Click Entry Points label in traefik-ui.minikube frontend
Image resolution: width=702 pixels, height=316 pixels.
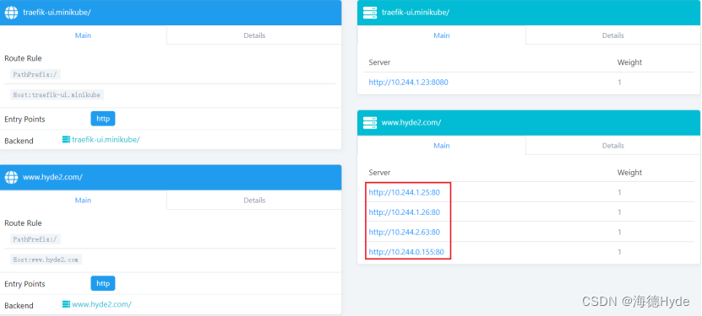click(x=24, y=119)
